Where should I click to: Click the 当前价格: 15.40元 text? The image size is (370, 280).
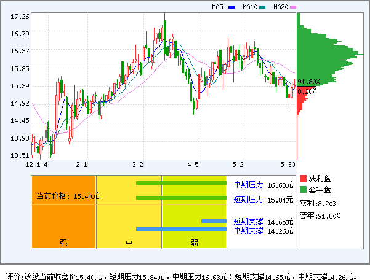68,196
